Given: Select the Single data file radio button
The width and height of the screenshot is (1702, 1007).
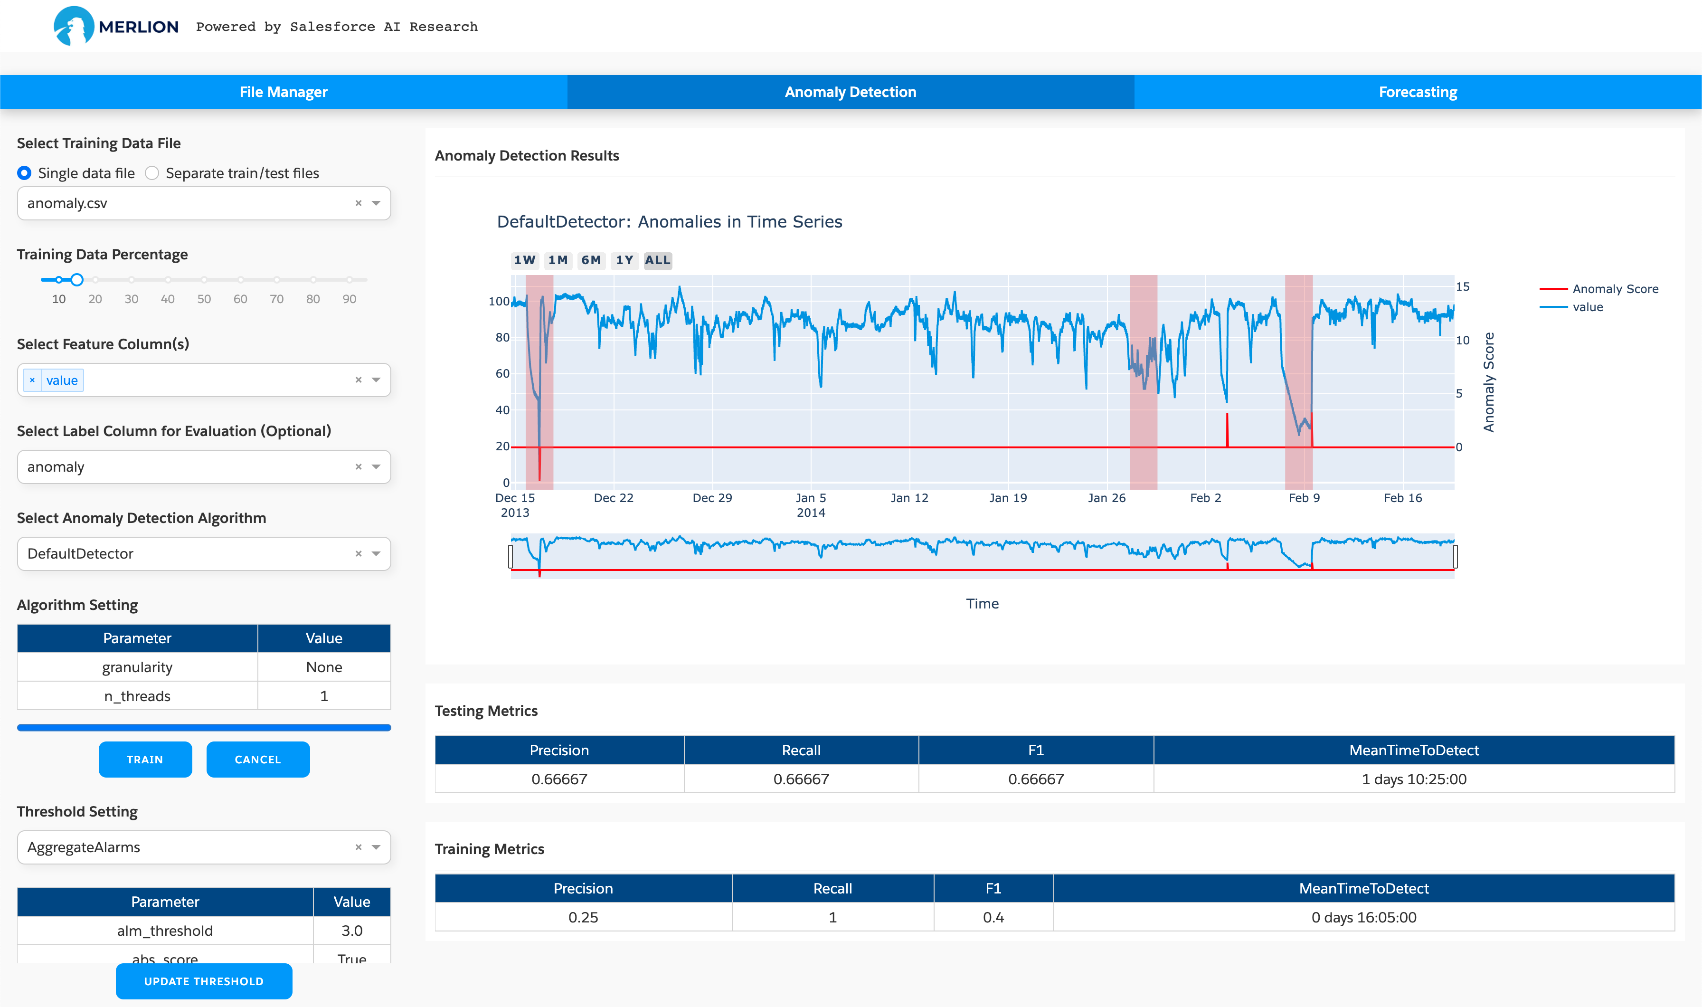Looking at the screenshot, I should tap(24, 172).
